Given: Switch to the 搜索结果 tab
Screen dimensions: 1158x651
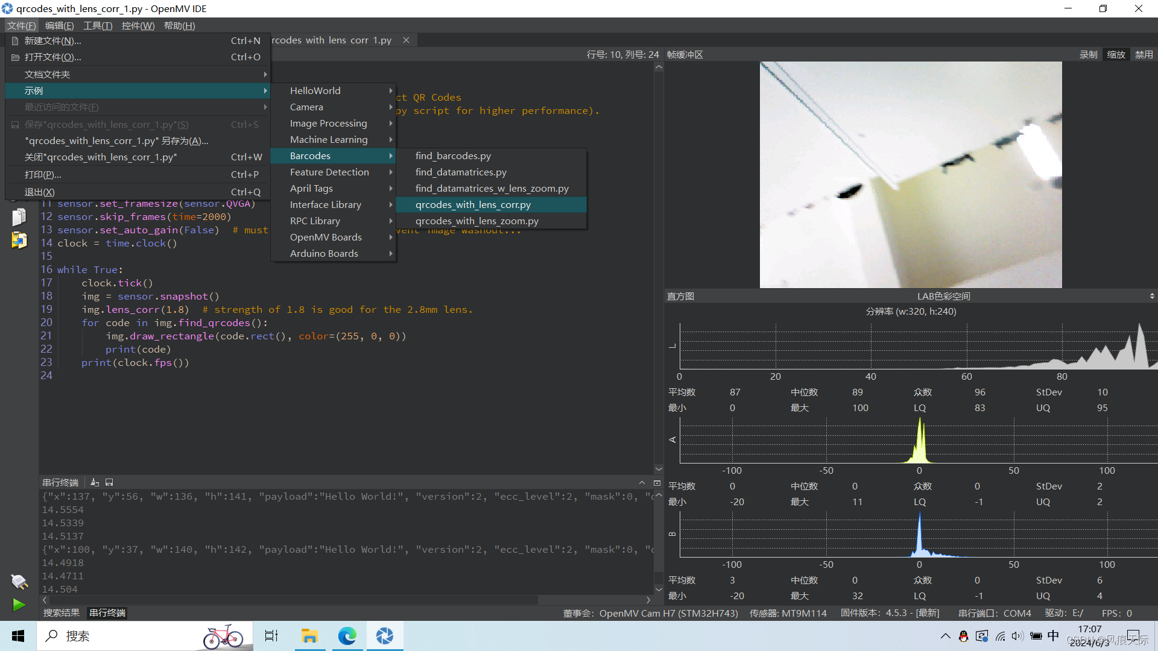Looking at the screenshot, I should pos(61,612).
